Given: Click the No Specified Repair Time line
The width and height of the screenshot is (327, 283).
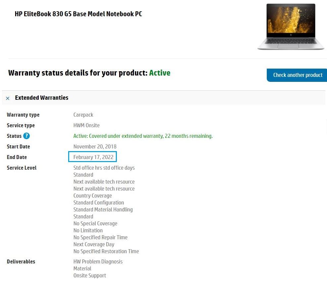Looking at the screenshot, I should (x=100, y=238).
